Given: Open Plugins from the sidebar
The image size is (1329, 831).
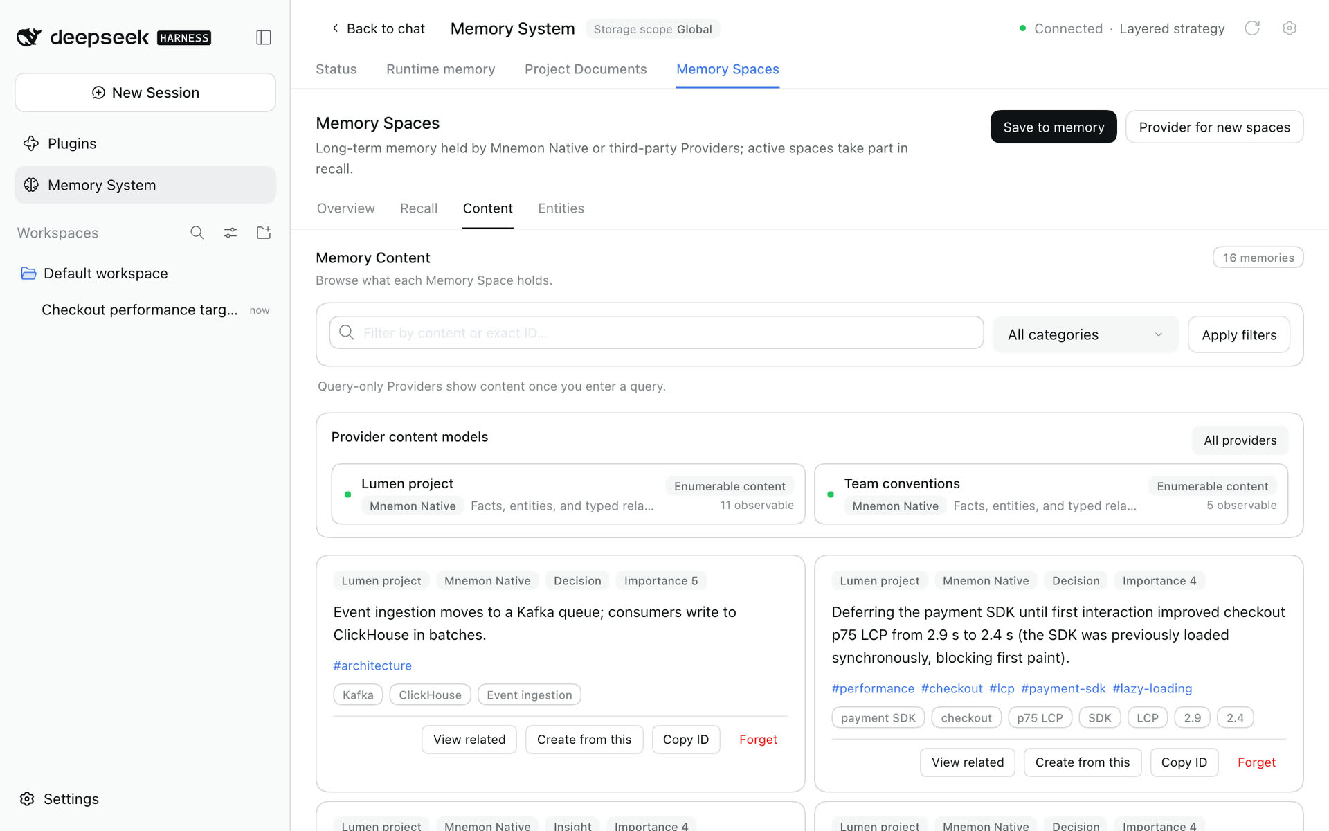Looking at the screenshot, I should pyautogui.click(x=145, y=143).
